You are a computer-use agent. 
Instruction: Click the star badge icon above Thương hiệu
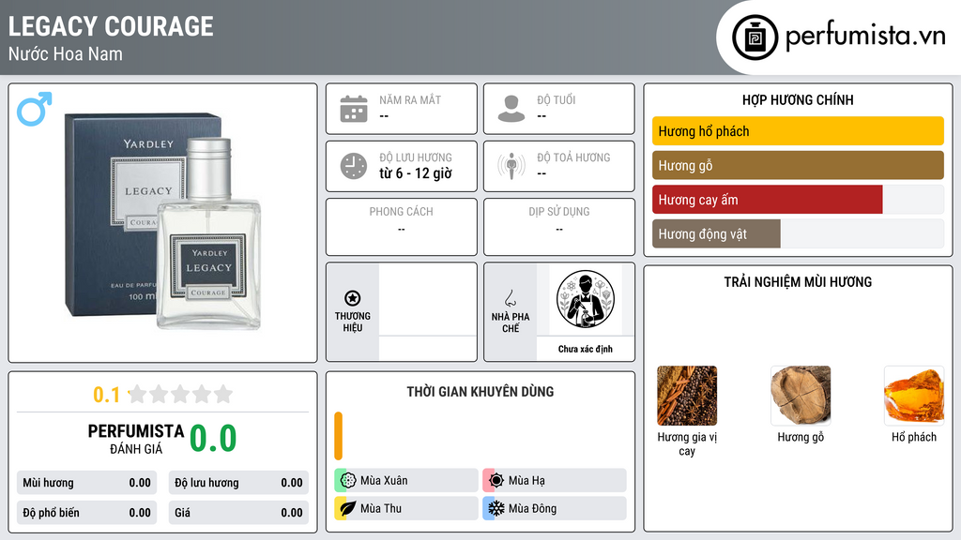[353, 298]
